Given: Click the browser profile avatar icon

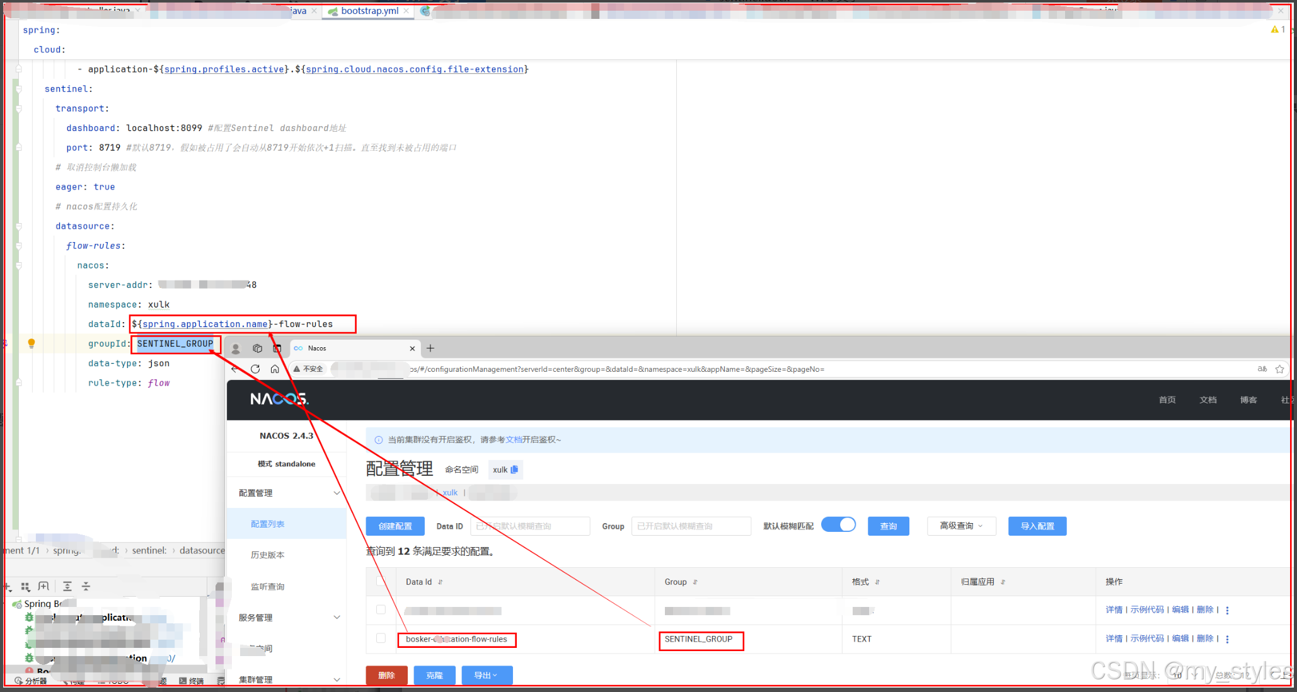Looking at the screenshot, I should pos(235,349).
